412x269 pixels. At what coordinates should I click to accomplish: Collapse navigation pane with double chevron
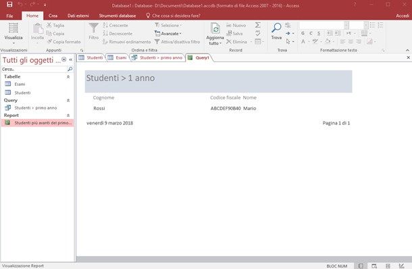pos(71,59)
